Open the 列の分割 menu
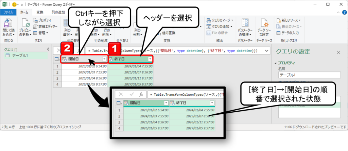This screenshot has height=151, width=348. coord(138,32)
